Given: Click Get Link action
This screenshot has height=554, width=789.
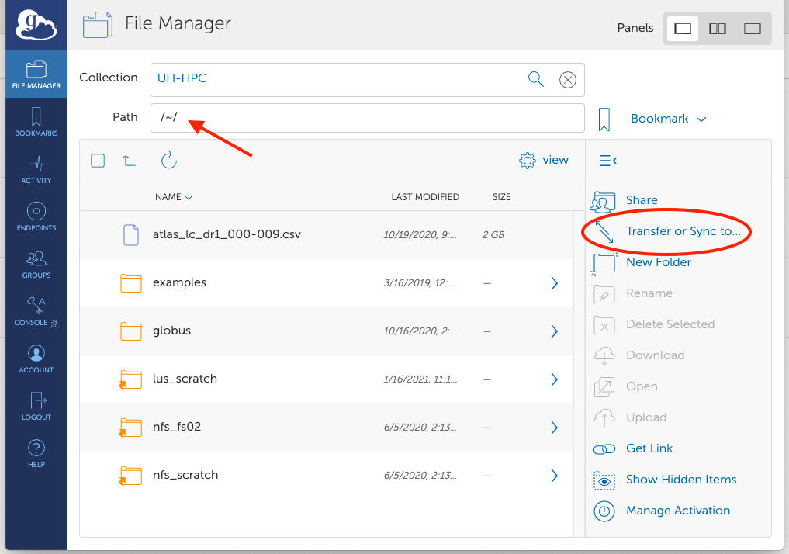Looking at the screenshot, I should coord(649,448).
